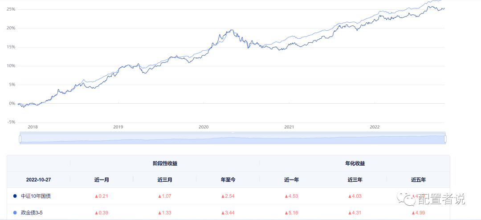Click the dark blue 中证10年国债 legend dot
Screen dimensions: 481x220
[x=15, y=196]
